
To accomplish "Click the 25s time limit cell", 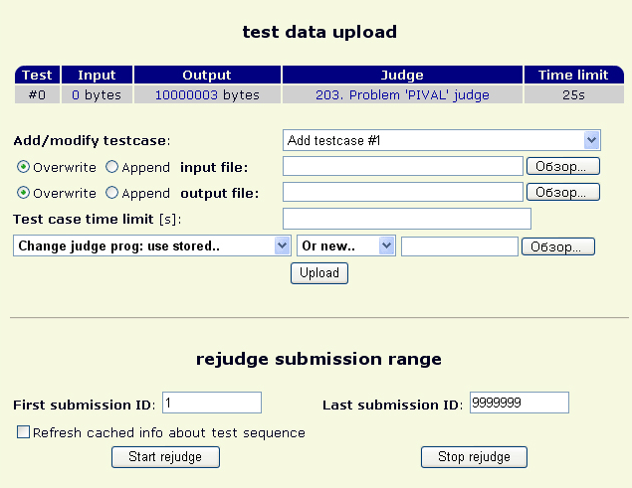I will click(x=573, y=94).
